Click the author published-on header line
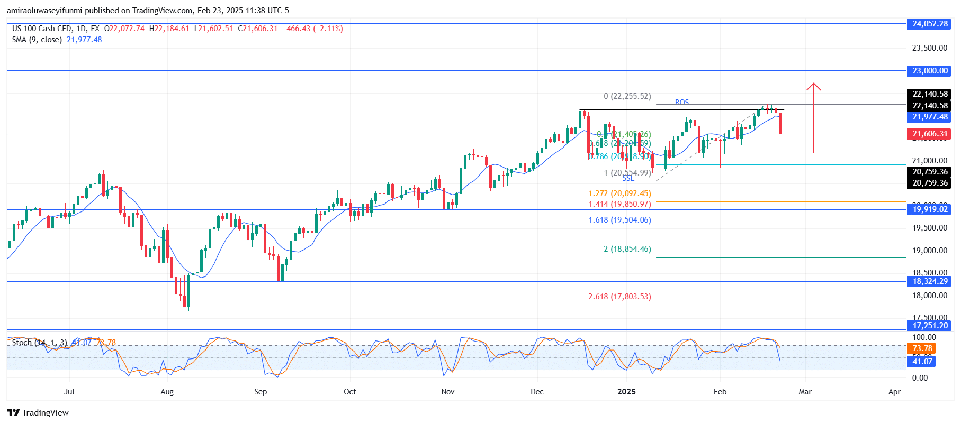 (148, 11)
